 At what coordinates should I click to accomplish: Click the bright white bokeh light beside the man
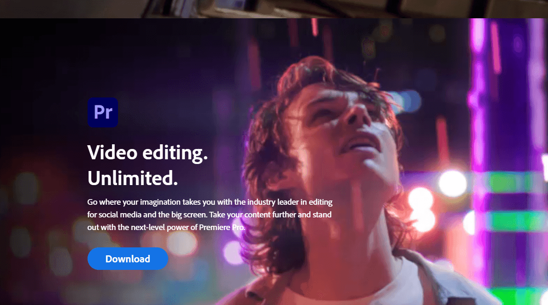pyautogui.click(x=452, y=183)
